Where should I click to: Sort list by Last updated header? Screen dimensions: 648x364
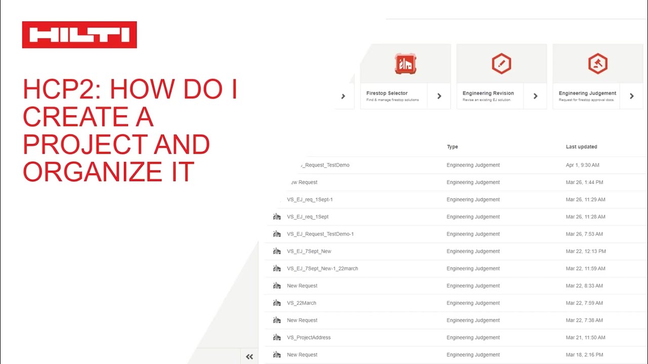tap(581, 147)
